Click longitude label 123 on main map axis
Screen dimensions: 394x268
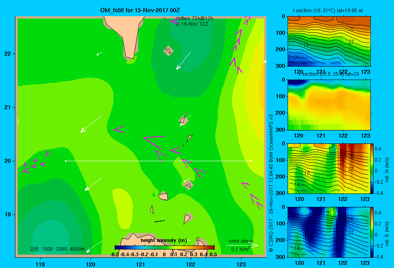(x=241, y=264)
